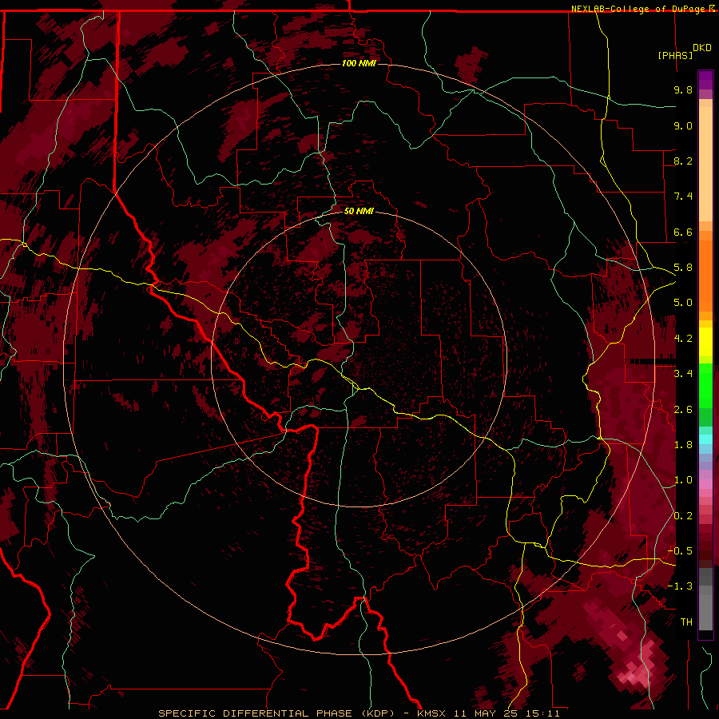Viewport: 719px width, 719px height.
Task: Click the TH threshold legend label
Action: tap(686, 622)
